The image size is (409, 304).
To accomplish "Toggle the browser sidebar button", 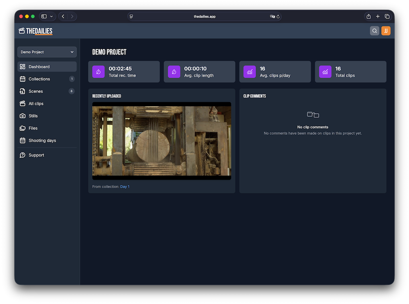I will [x=44, y=16].
